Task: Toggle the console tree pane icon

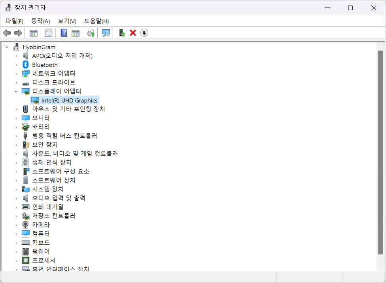Action: point(34,33)
